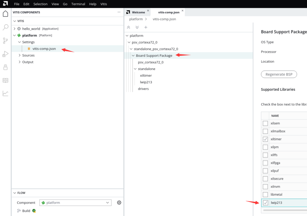This screenshot has height=216, width=307.
Task: Close the vitis-comp.json tab
Action: [x=183, y=11]
